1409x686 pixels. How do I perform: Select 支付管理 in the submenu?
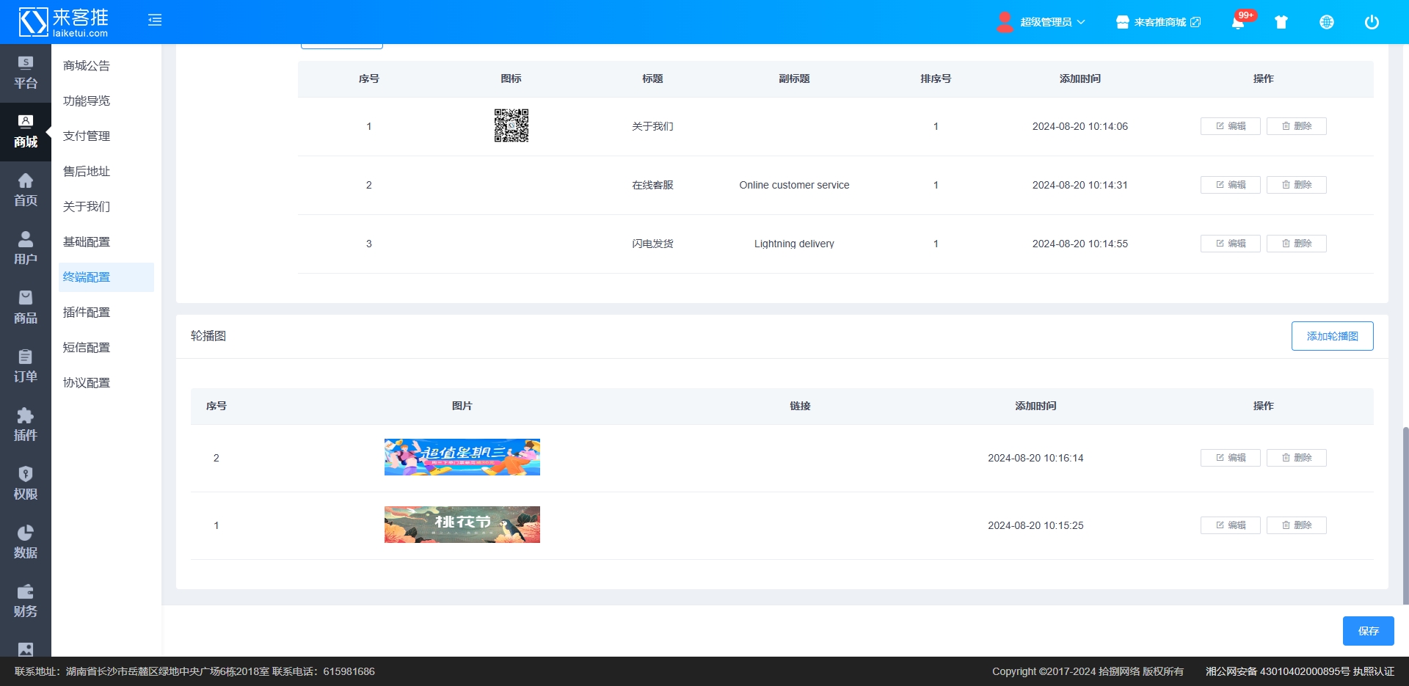point(87,136)
